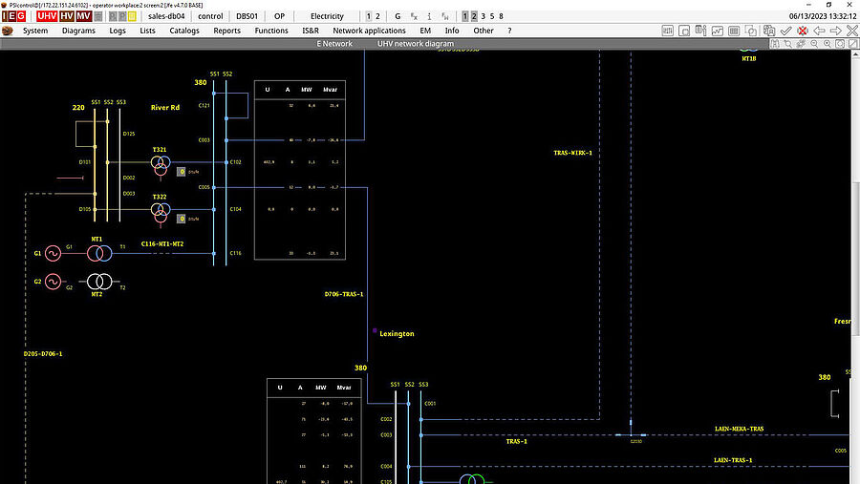This screenshot has width=860, height=484.
Task: Select the pan hand tool
Action: click(802, 44)
